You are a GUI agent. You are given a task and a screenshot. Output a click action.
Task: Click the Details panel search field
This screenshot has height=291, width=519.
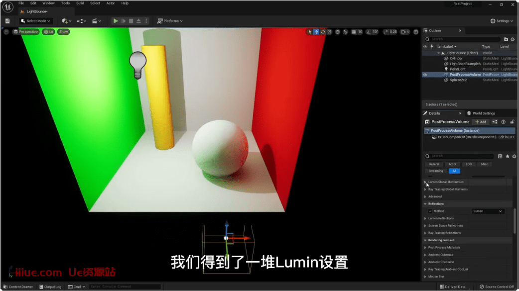(461, 156)
